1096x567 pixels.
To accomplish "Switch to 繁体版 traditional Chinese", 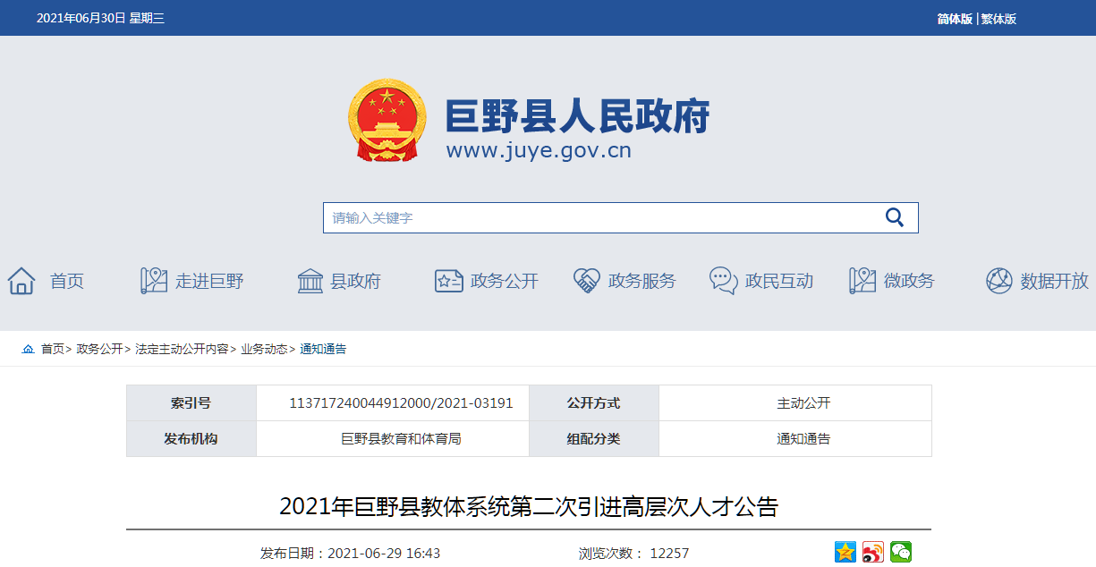I will pos(998,19).
